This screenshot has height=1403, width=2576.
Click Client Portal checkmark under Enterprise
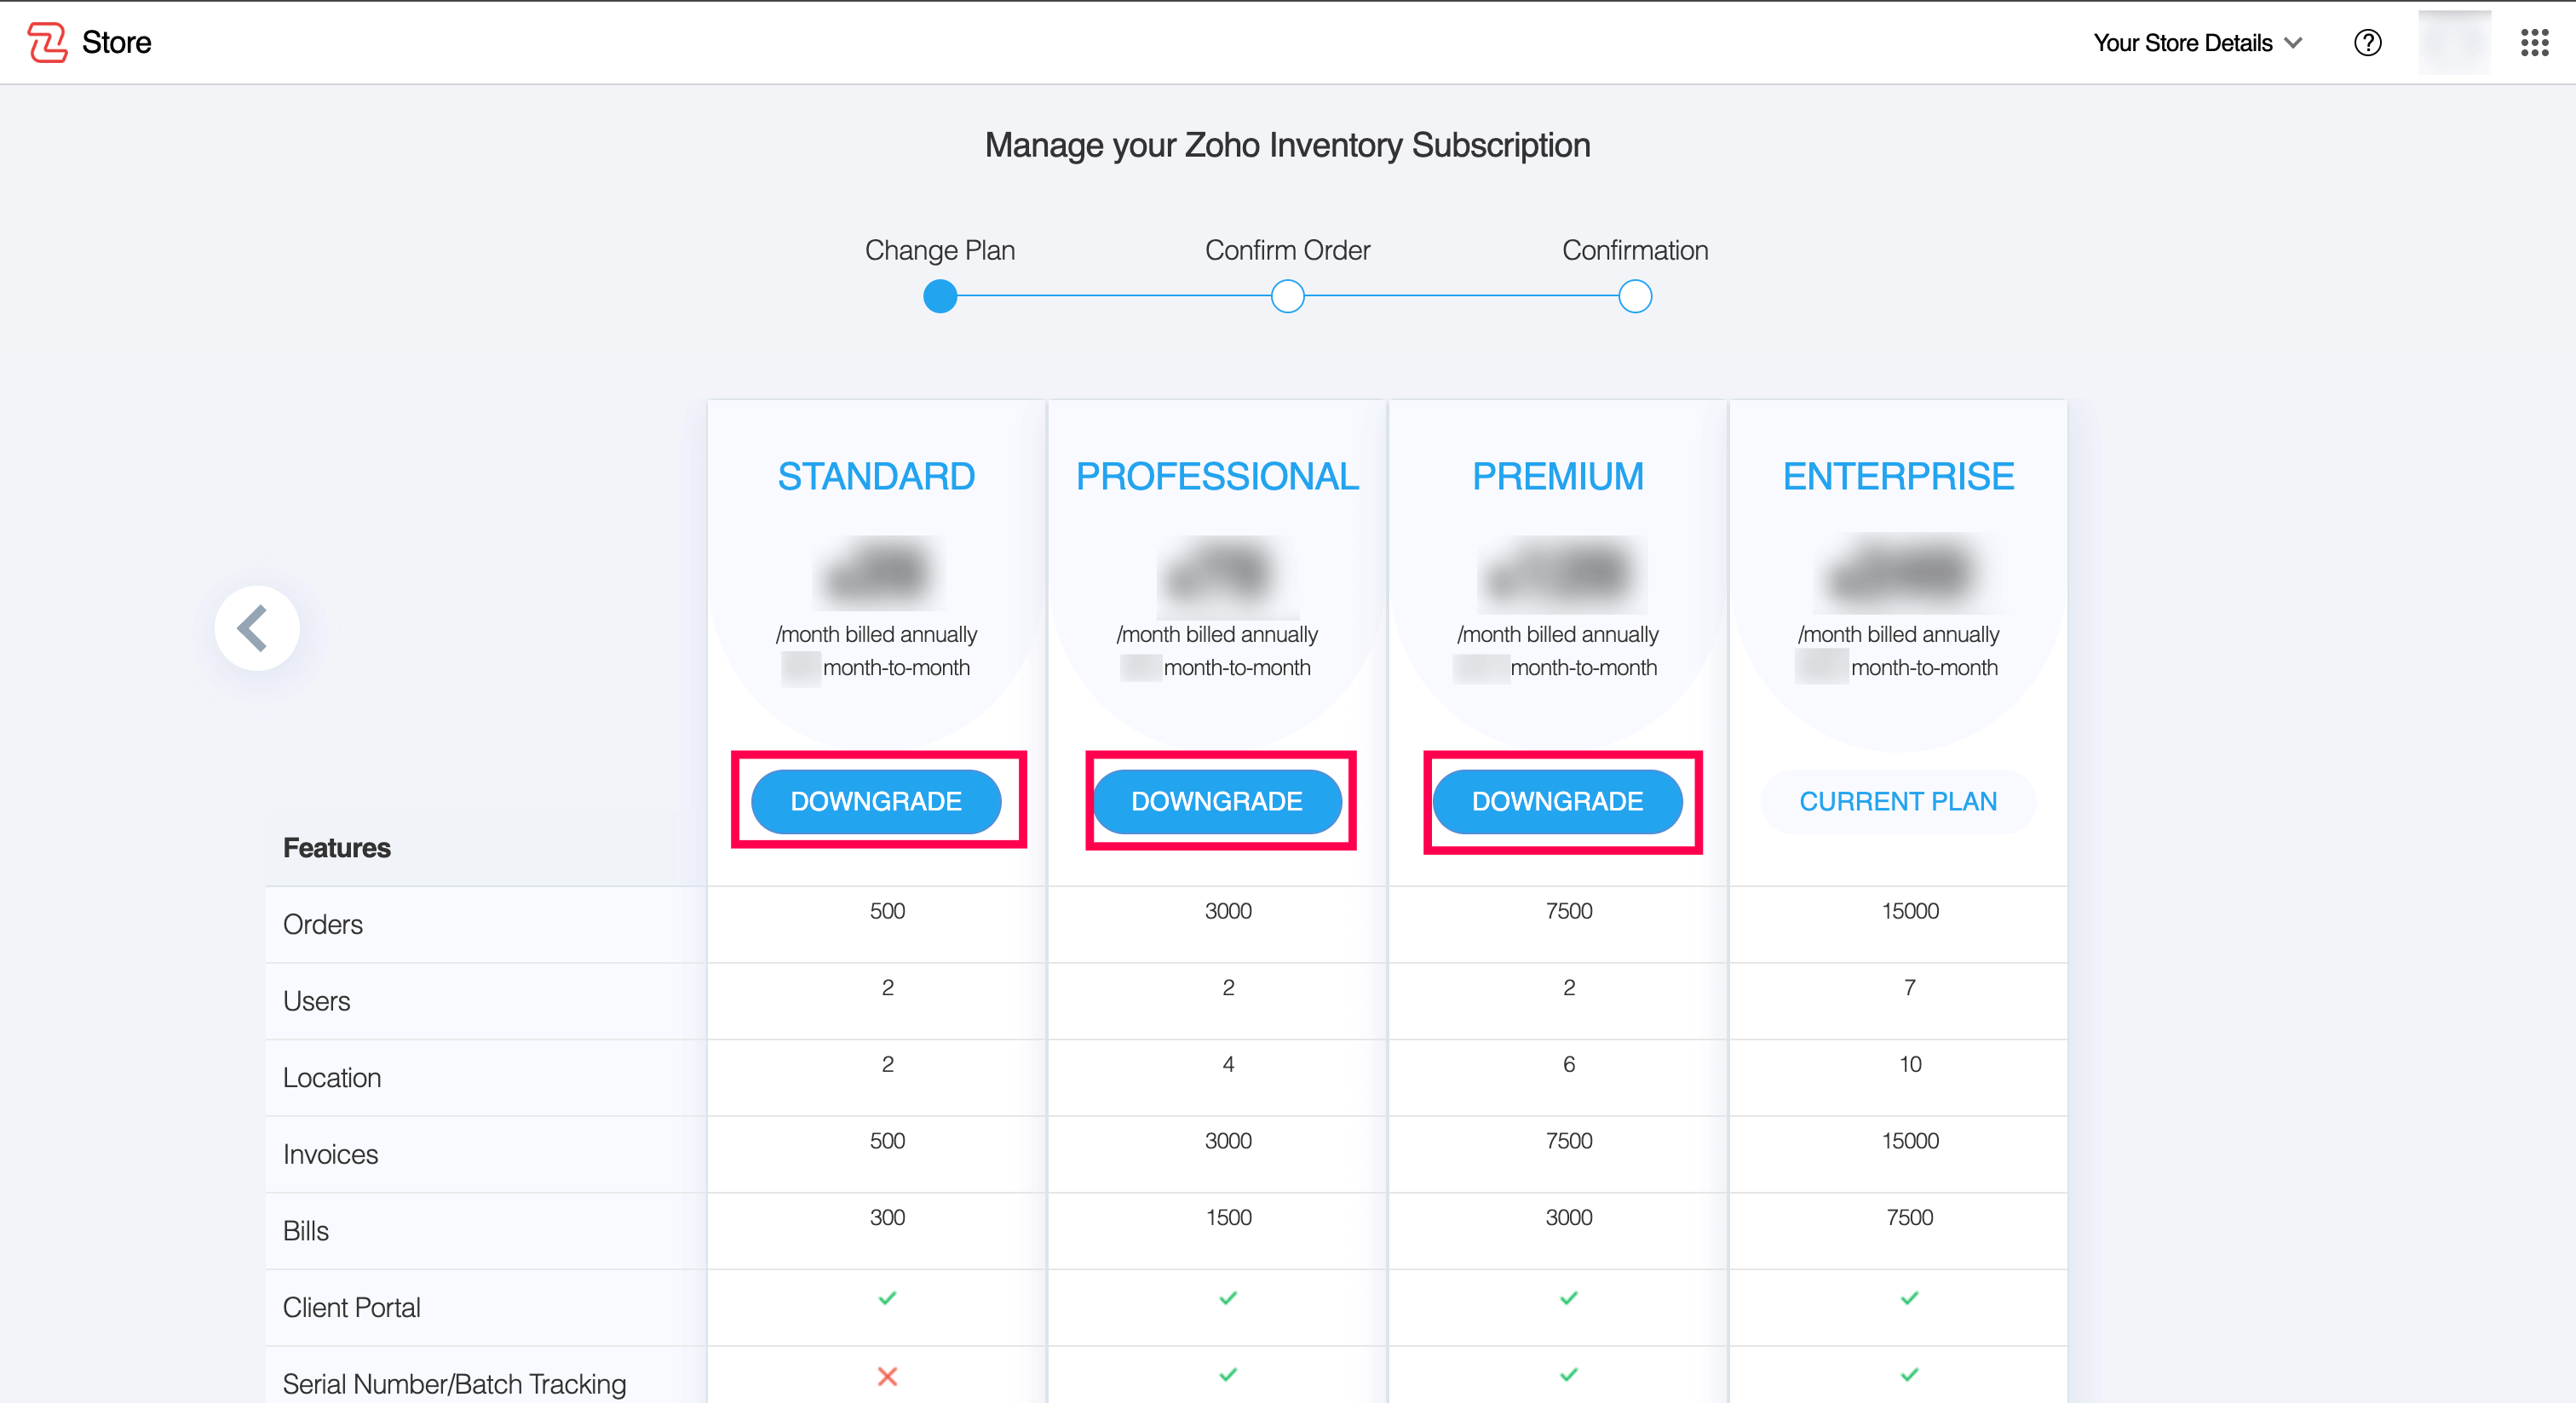tap(1909, 1298)
